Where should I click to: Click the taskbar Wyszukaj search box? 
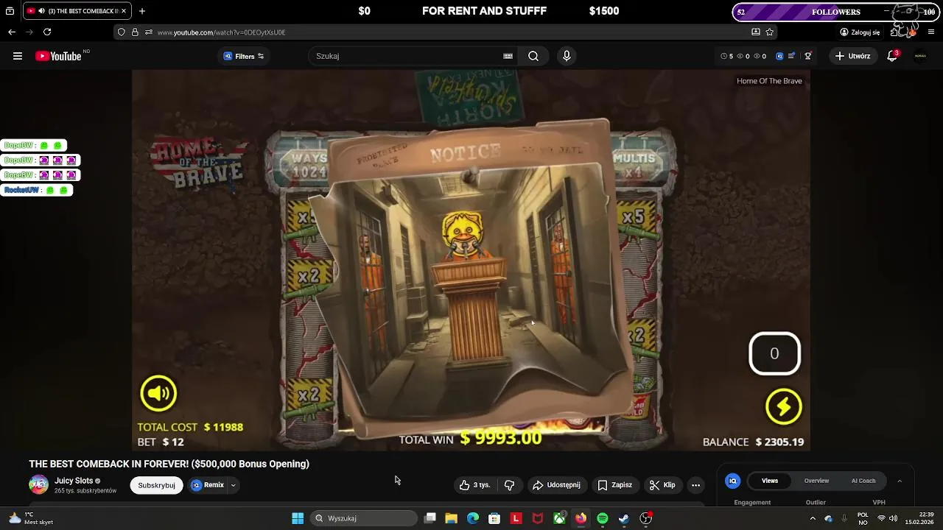coord(363,518)
